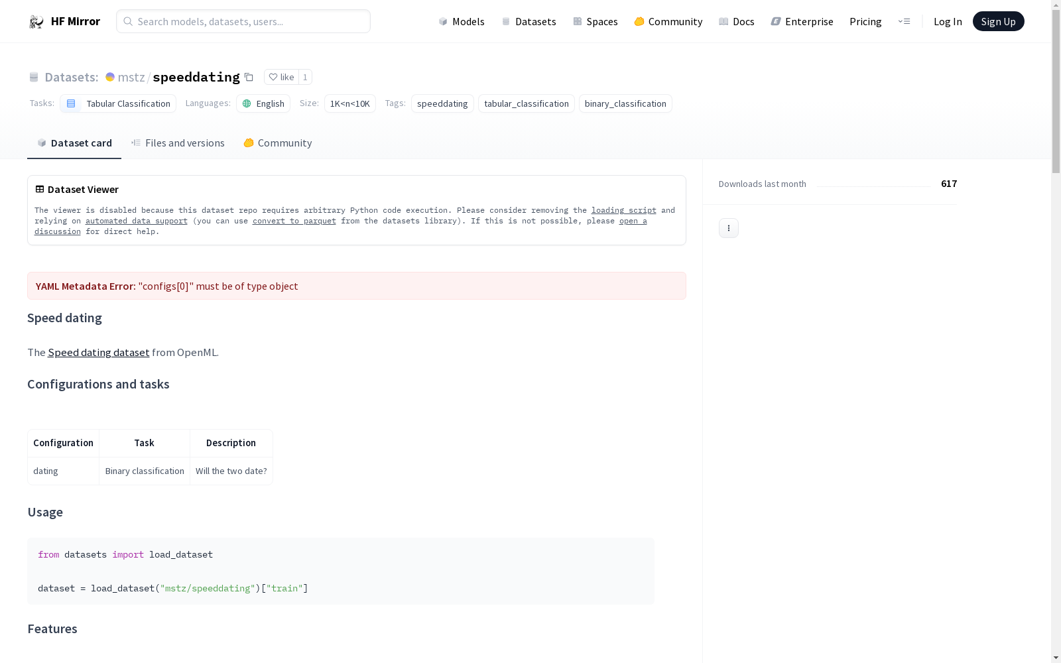Go to Spaces
Image resolution: width=1061 pixels, height=663 pixels.
coord(595,21)
